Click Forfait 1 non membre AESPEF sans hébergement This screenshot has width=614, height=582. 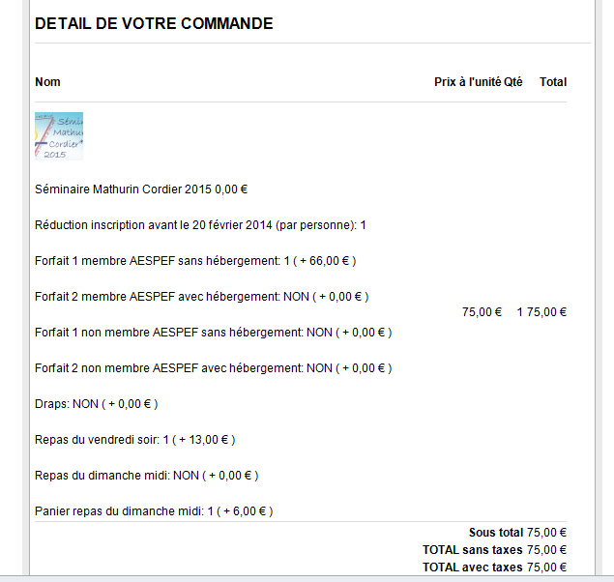click(x=213, y=333)
